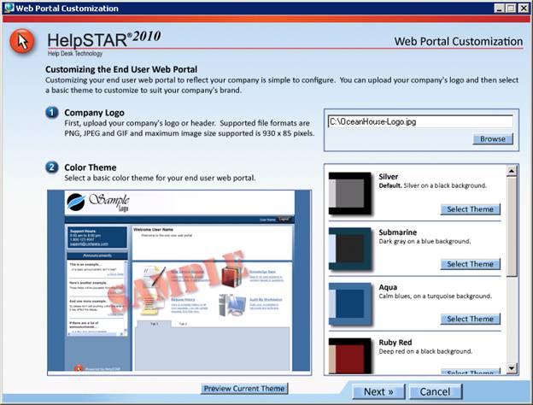Minimize the Web Portal Customization window
Image resolution: width=533 pixels, height=405 pixels.
[499, 9]
